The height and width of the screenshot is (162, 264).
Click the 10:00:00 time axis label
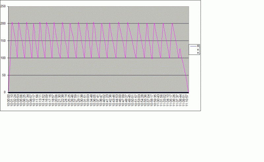click(9, 100)
